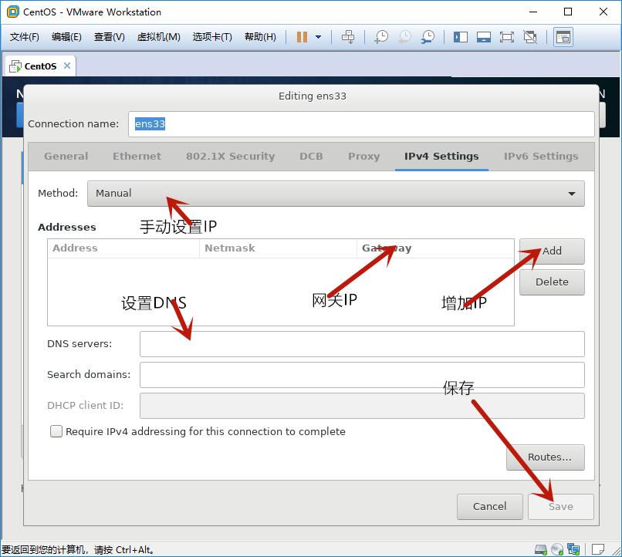Show or hide the library sidebar
Image resolution: width=622 pixels, height=557 pixels.
tap(461, 37)
